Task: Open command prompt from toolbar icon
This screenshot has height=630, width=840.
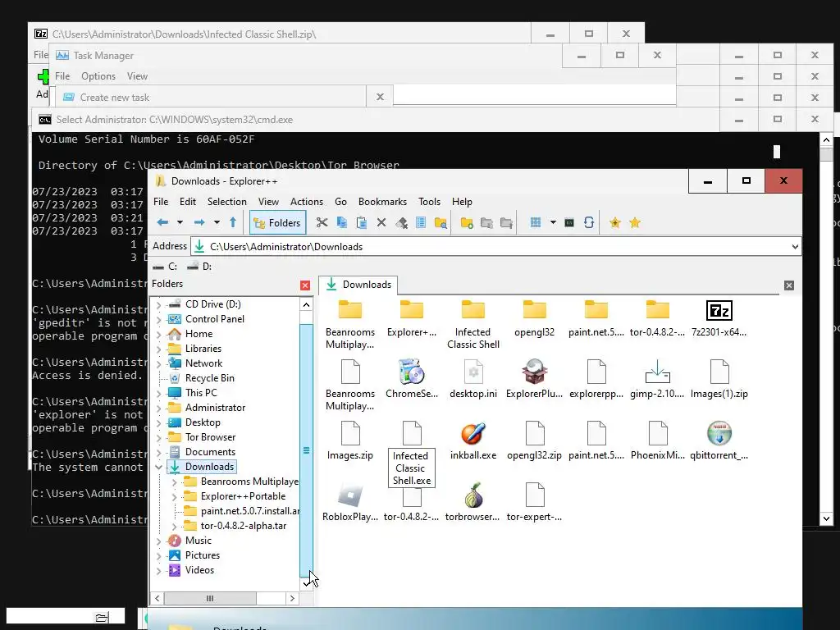Action: [x=569, y=222]
